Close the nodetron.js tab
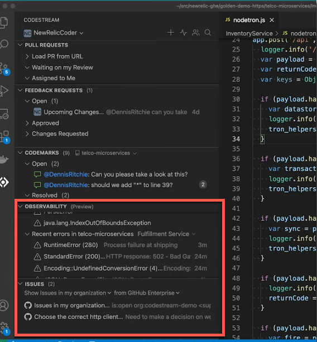The height and width of the screenshot is (342, 317). (x=272, y=20)
